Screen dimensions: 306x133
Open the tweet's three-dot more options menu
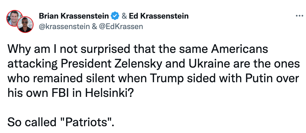299,16
